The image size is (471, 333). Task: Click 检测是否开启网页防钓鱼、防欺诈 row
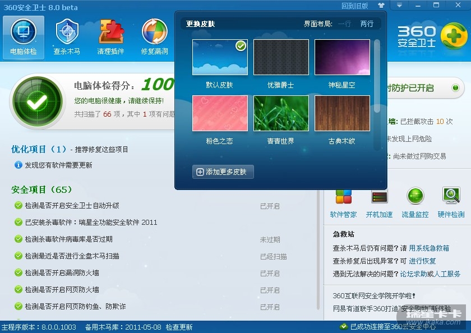147,307
